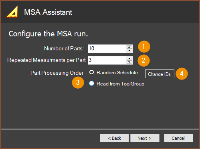Open the Change IDs dialog

tap(160, 74)
